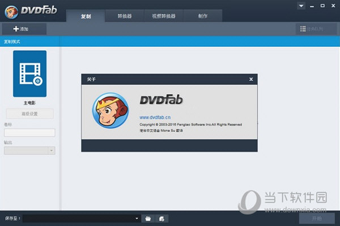Click the 高级设置 button
Screen dimensions: 340x226
29,114
